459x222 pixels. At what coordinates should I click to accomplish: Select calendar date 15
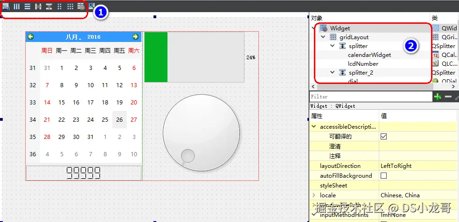tap(62, 102)
